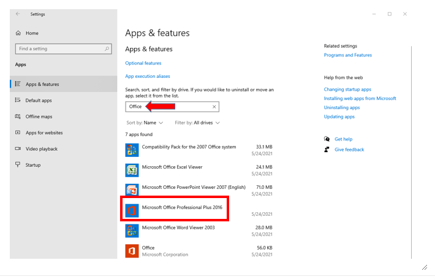Screen dimensions: 435x279
Task: Select Microsoft Office PowerPoint Viewer 2007 (English)
Action: [x=199, y=190]
